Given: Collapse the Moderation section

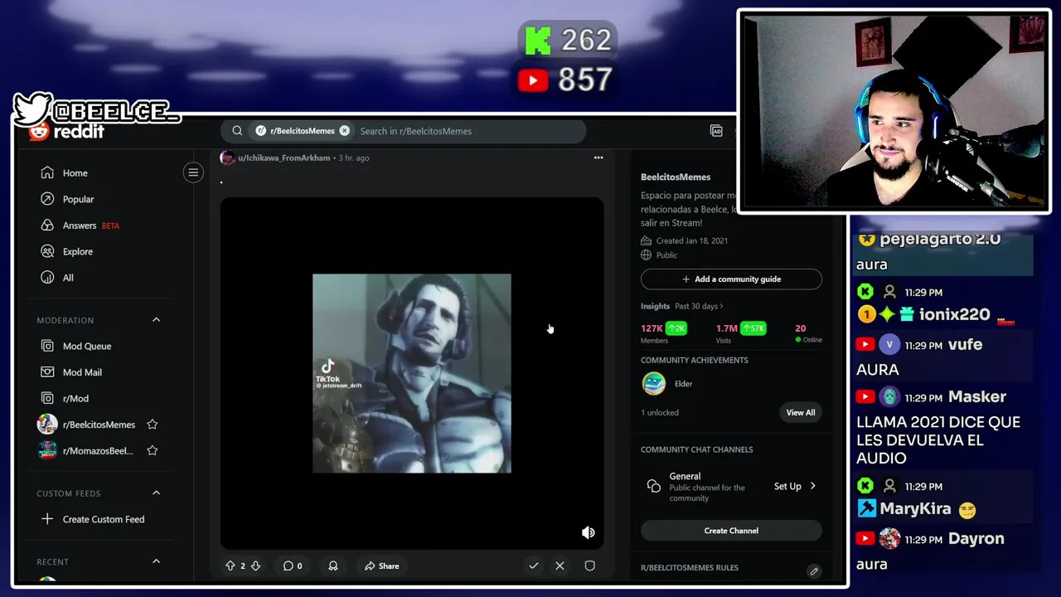Looking at the screenshot, I should pos(156,320).
